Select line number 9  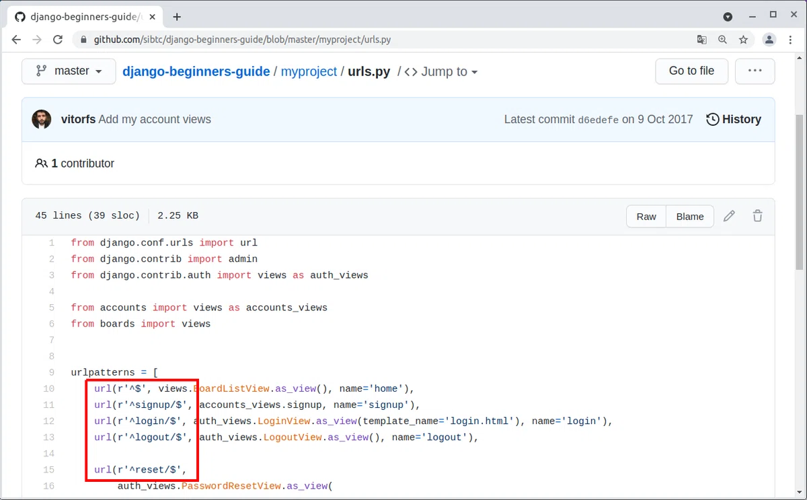point(52,372)
